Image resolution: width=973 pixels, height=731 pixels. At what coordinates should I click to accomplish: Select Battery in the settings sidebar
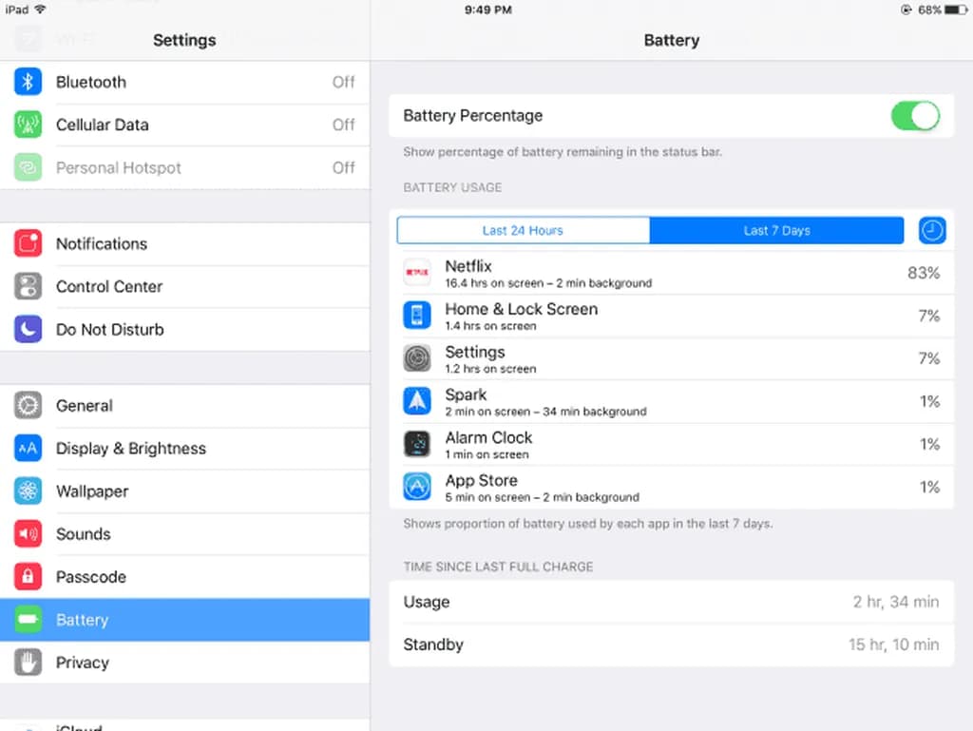click(185, 620)
